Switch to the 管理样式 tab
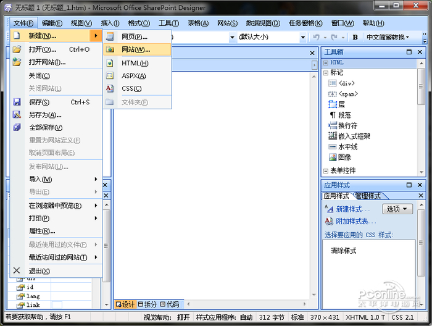Viewport: 432px width, 326px height. (x=368, y=196)
